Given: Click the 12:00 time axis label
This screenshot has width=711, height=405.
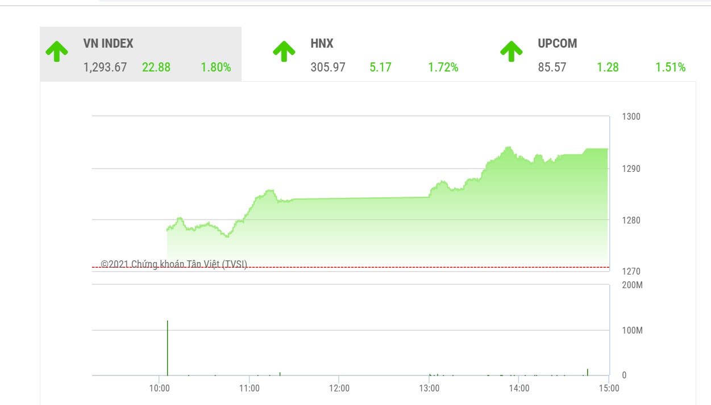Looking at the screenshot, I should (x=339, y=389).
